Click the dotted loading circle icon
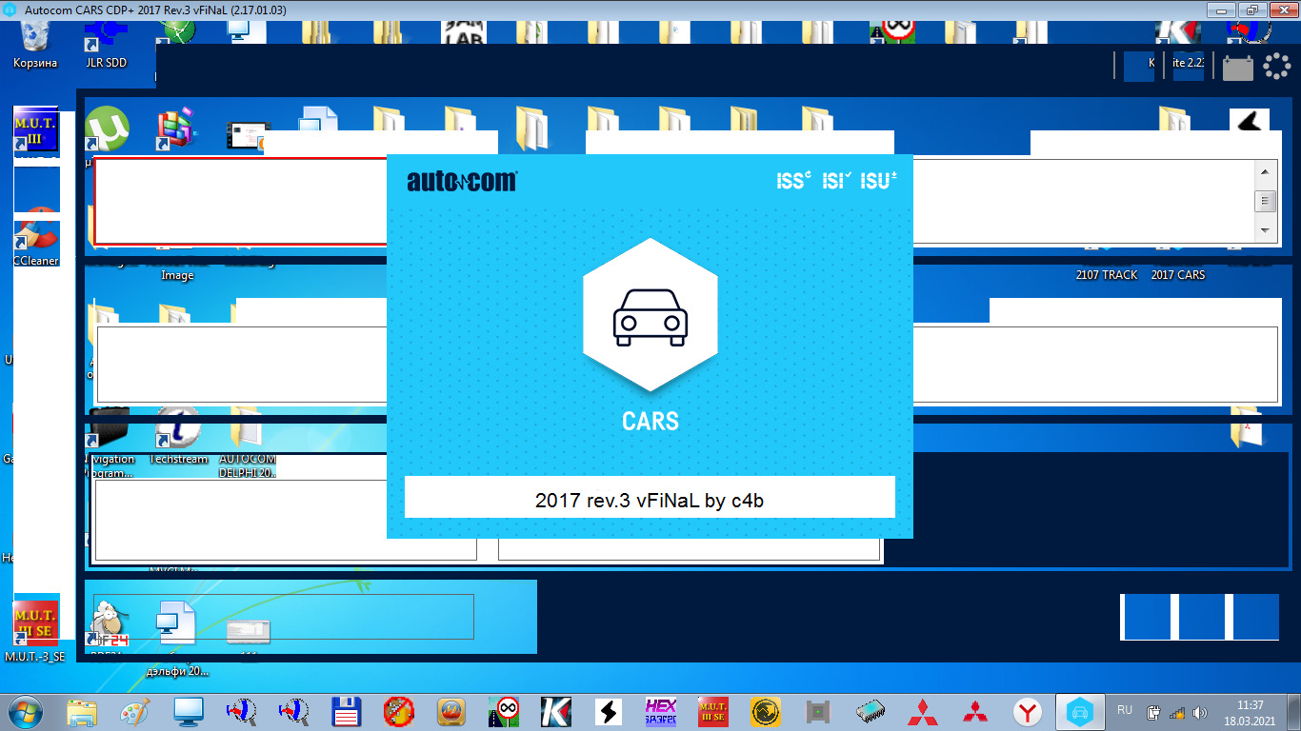Screen dimensions: 1301x731 (1276, 67)
